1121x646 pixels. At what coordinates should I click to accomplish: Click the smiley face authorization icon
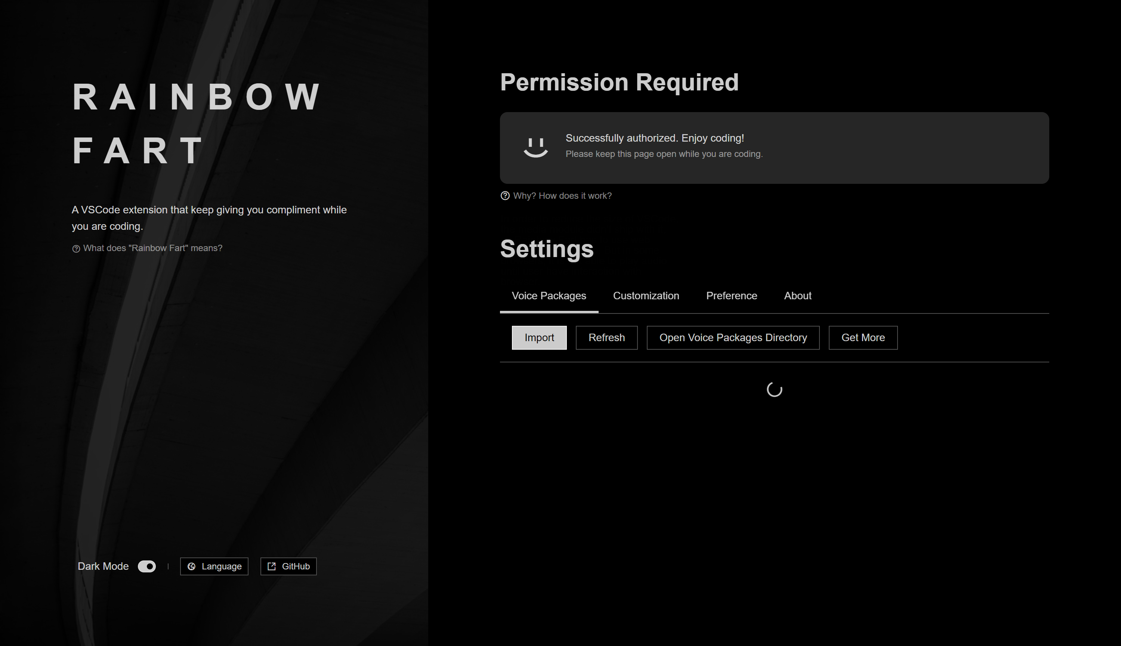(x=535, y=147)
